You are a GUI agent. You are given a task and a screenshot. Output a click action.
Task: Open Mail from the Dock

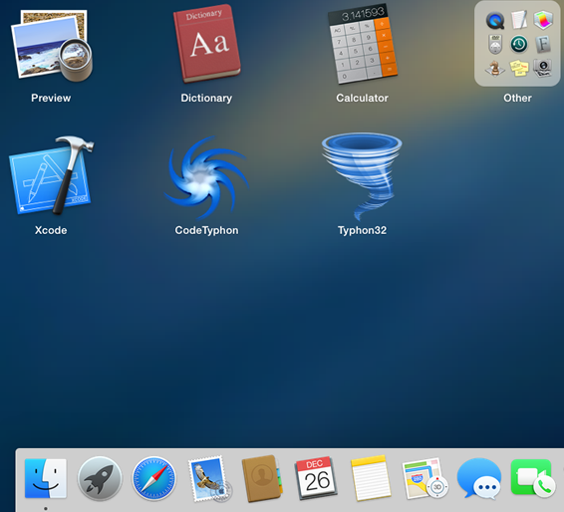click(x=209, y=478)
